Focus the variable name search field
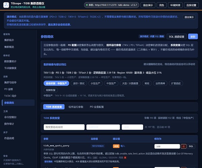Screen dimensions: 202x168 64,127
